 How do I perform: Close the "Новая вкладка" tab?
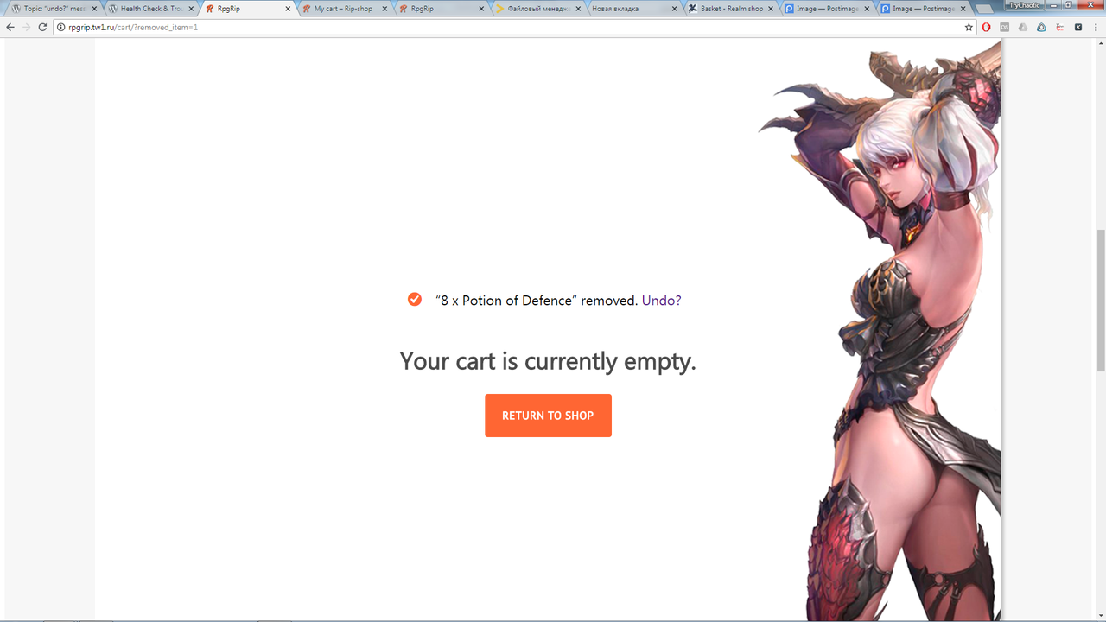(675, 9)
